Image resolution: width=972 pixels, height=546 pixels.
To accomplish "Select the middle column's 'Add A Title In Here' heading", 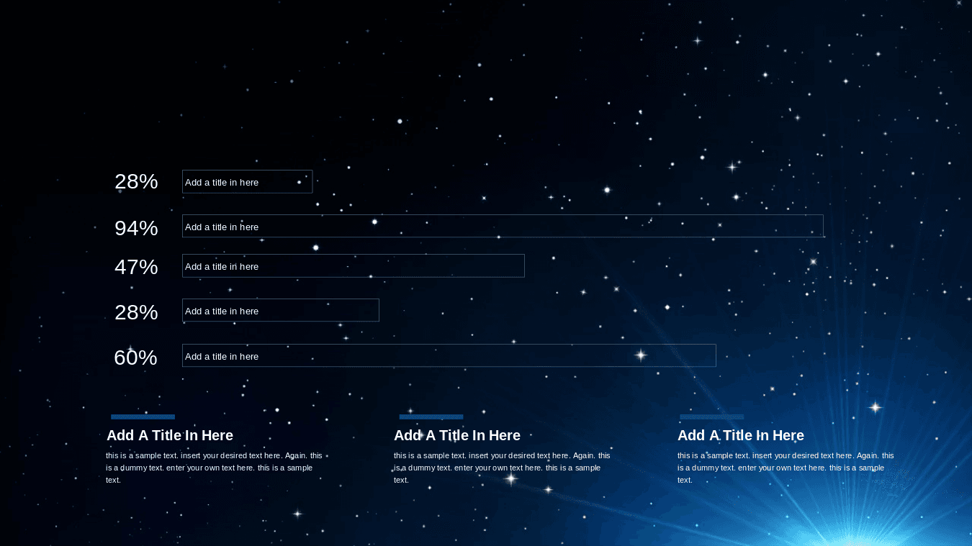I will (457, 435).
